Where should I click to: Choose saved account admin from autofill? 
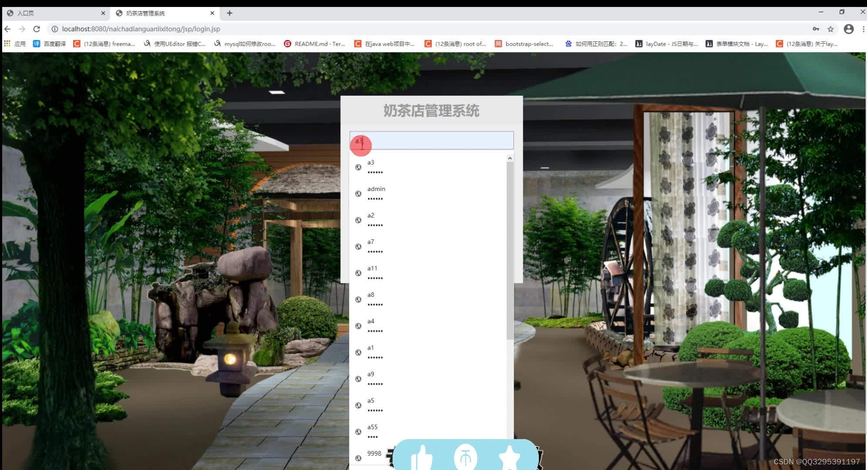tap(428, 194)
